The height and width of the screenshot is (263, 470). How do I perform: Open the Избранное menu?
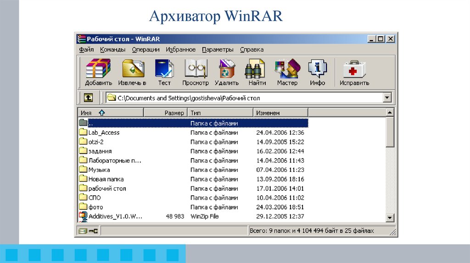[180, 49]
